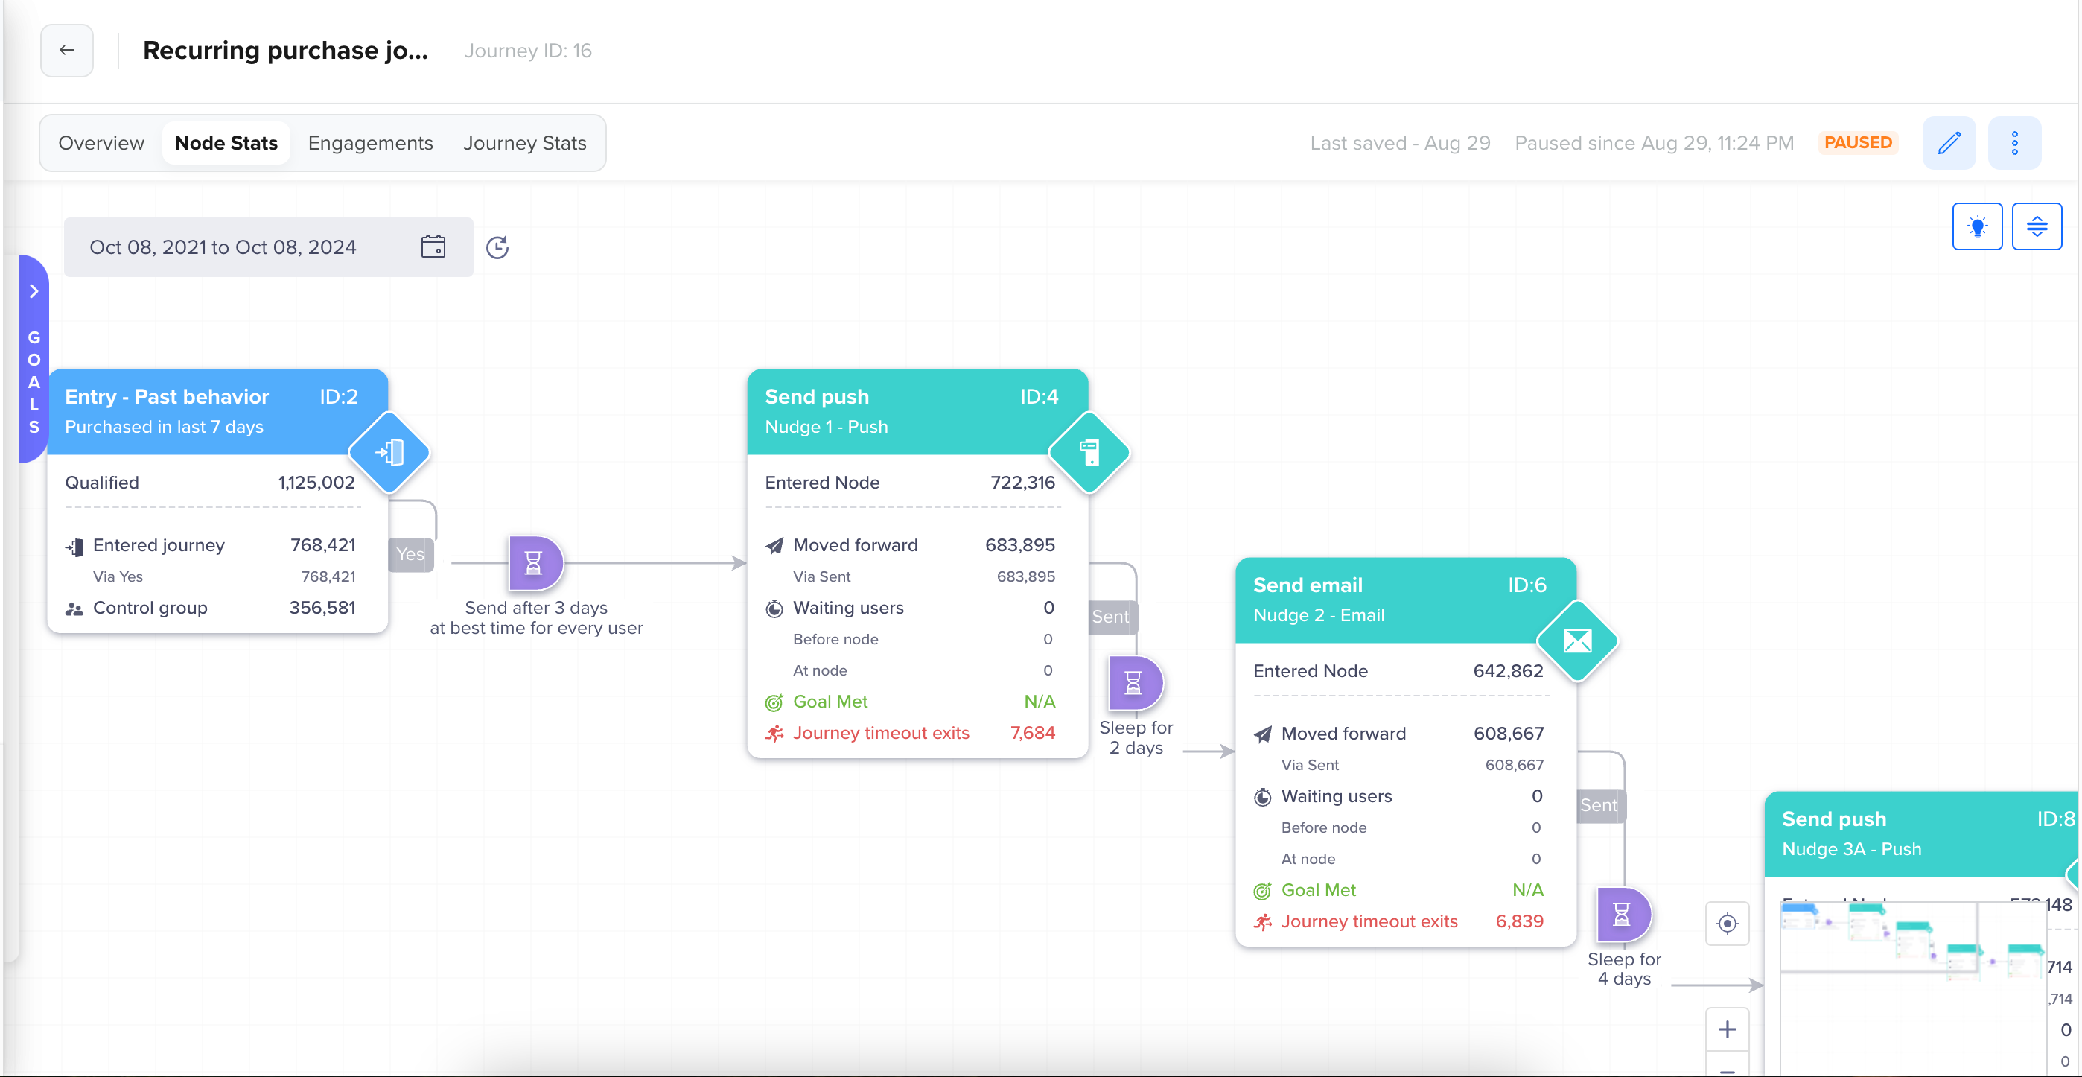This screenshot has height=1077, width=2082.
Task: Click the zoom in plus button
Action: 1728,1029
